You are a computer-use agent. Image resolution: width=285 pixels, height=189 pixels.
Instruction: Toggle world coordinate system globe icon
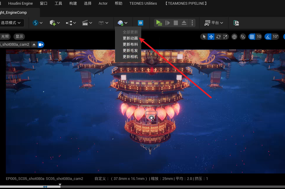234,37
